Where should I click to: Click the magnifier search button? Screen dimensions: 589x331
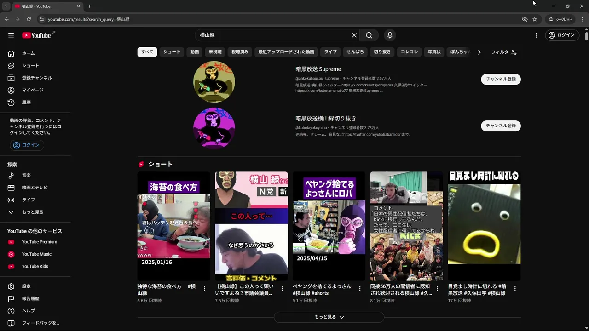tap(369, 35)
